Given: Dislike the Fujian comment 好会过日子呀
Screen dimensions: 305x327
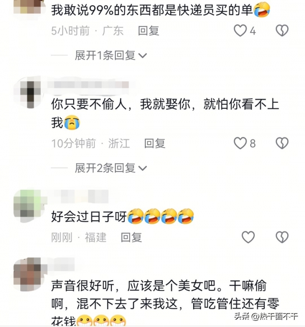Looking at the screenshot, I should tap(282, 237).
